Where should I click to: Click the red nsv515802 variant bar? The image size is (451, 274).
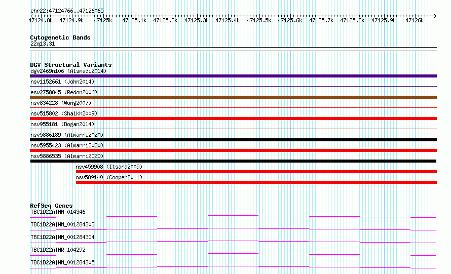click(233, 119)
